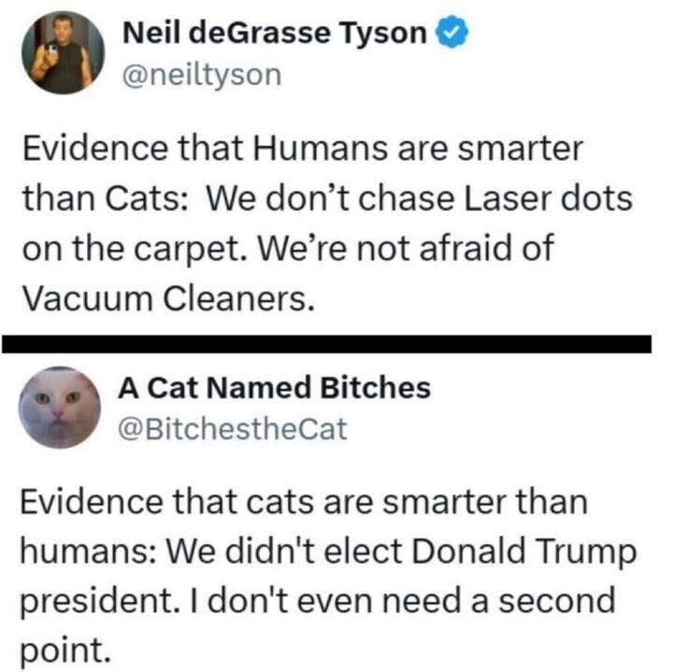Image resolution: width=673 pixels, height=672 pixels.
Task: Click the black divider bar between tweets
Action: (335, 344)
